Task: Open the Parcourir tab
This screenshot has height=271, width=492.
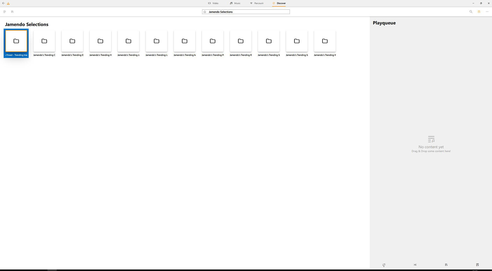Action: [257, 3]
